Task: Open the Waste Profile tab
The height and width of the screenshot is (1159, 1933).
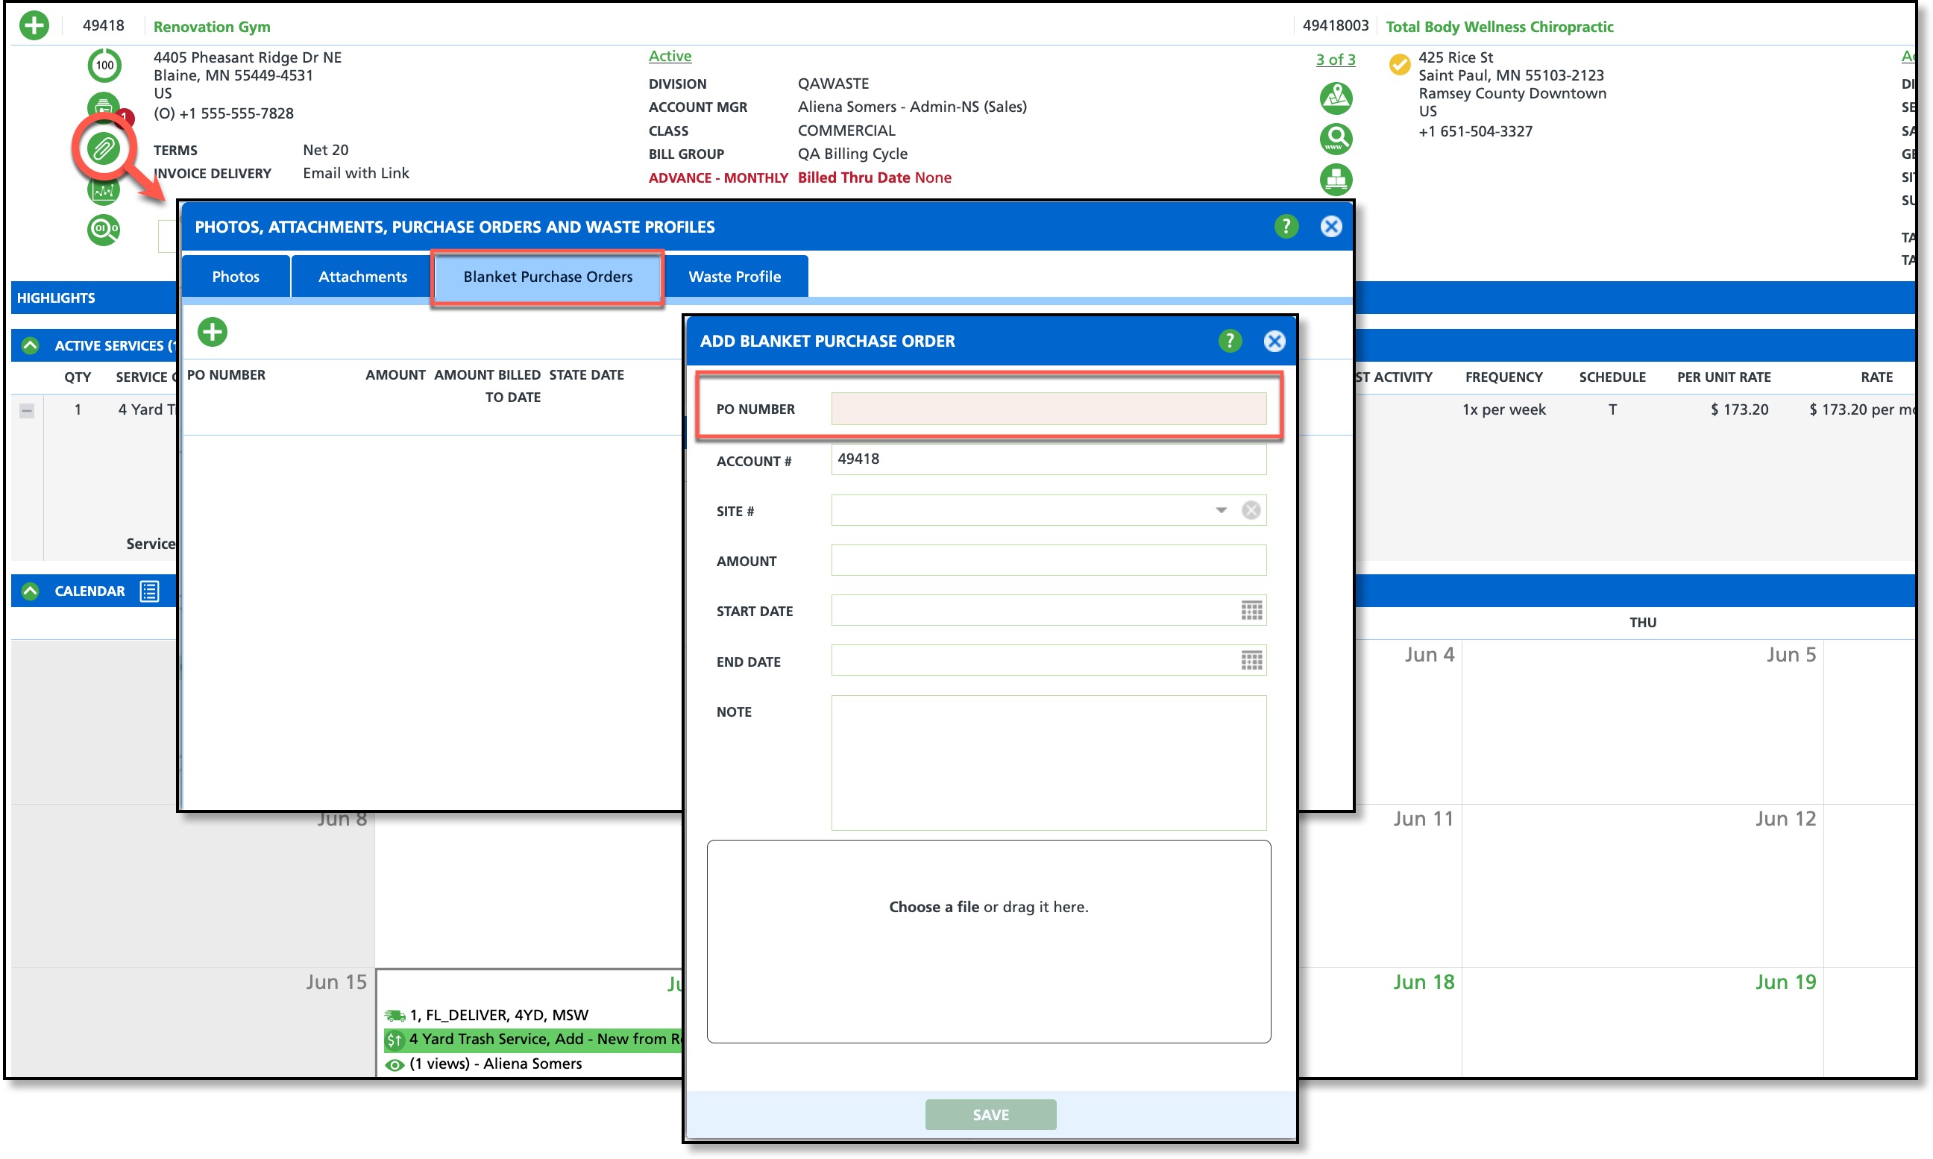Action: coord(734,277)
